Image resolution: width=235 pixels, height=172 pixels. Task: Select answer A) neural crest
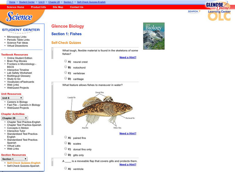65,61
